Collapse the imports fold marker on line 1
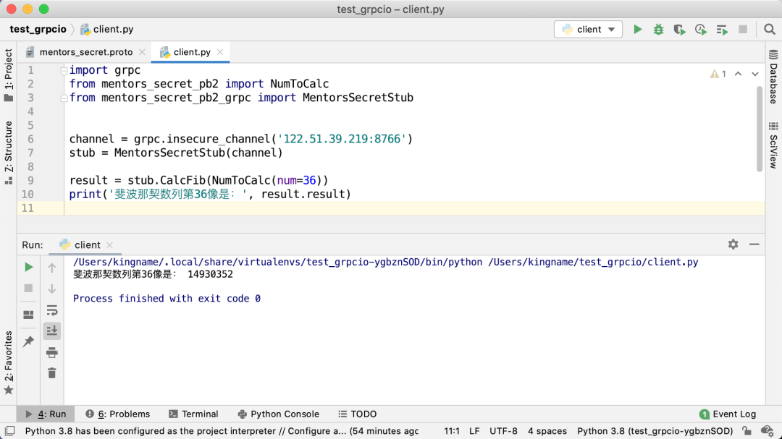 (64, 70)
